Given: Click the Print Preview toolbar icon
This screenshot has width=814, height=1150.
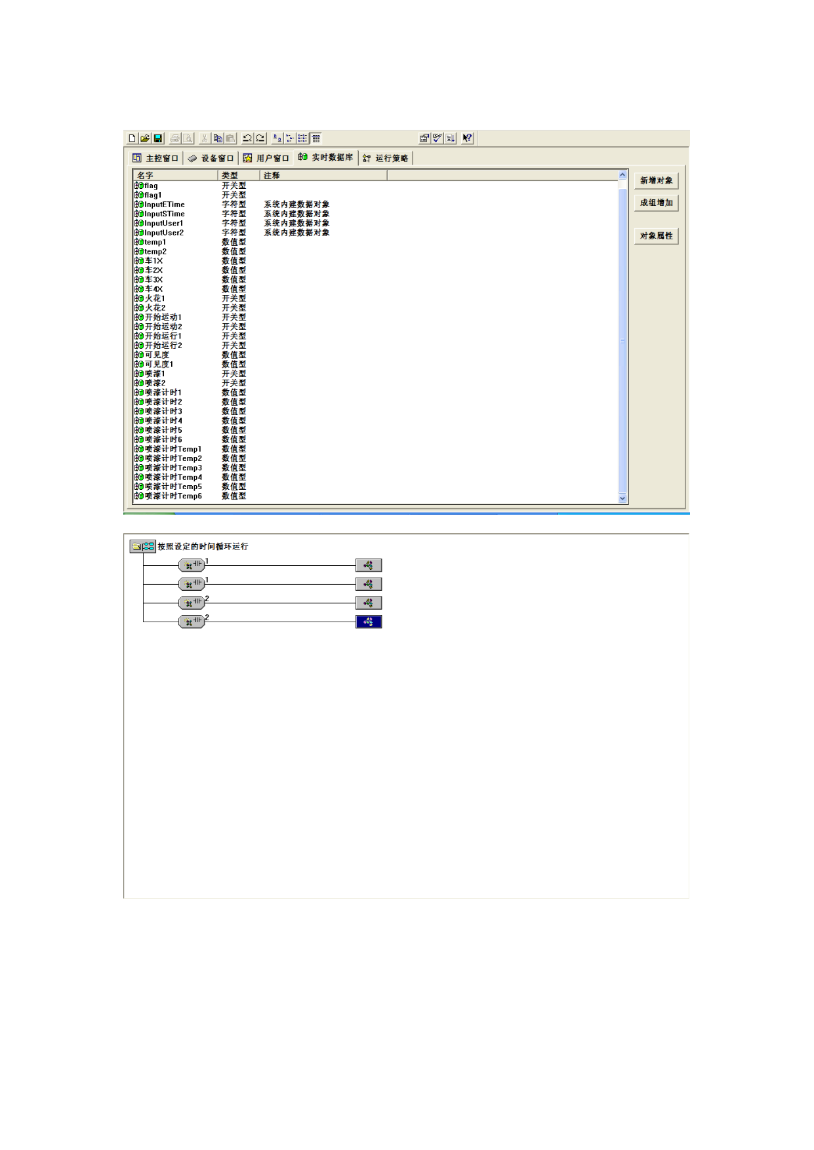Looking at the screenshot, I should pos(188,138).
